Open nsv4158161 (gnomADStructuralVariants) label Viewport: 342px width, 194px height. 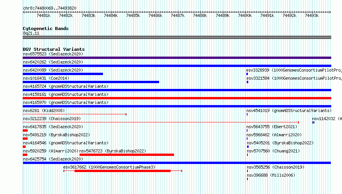click(66, 94)
